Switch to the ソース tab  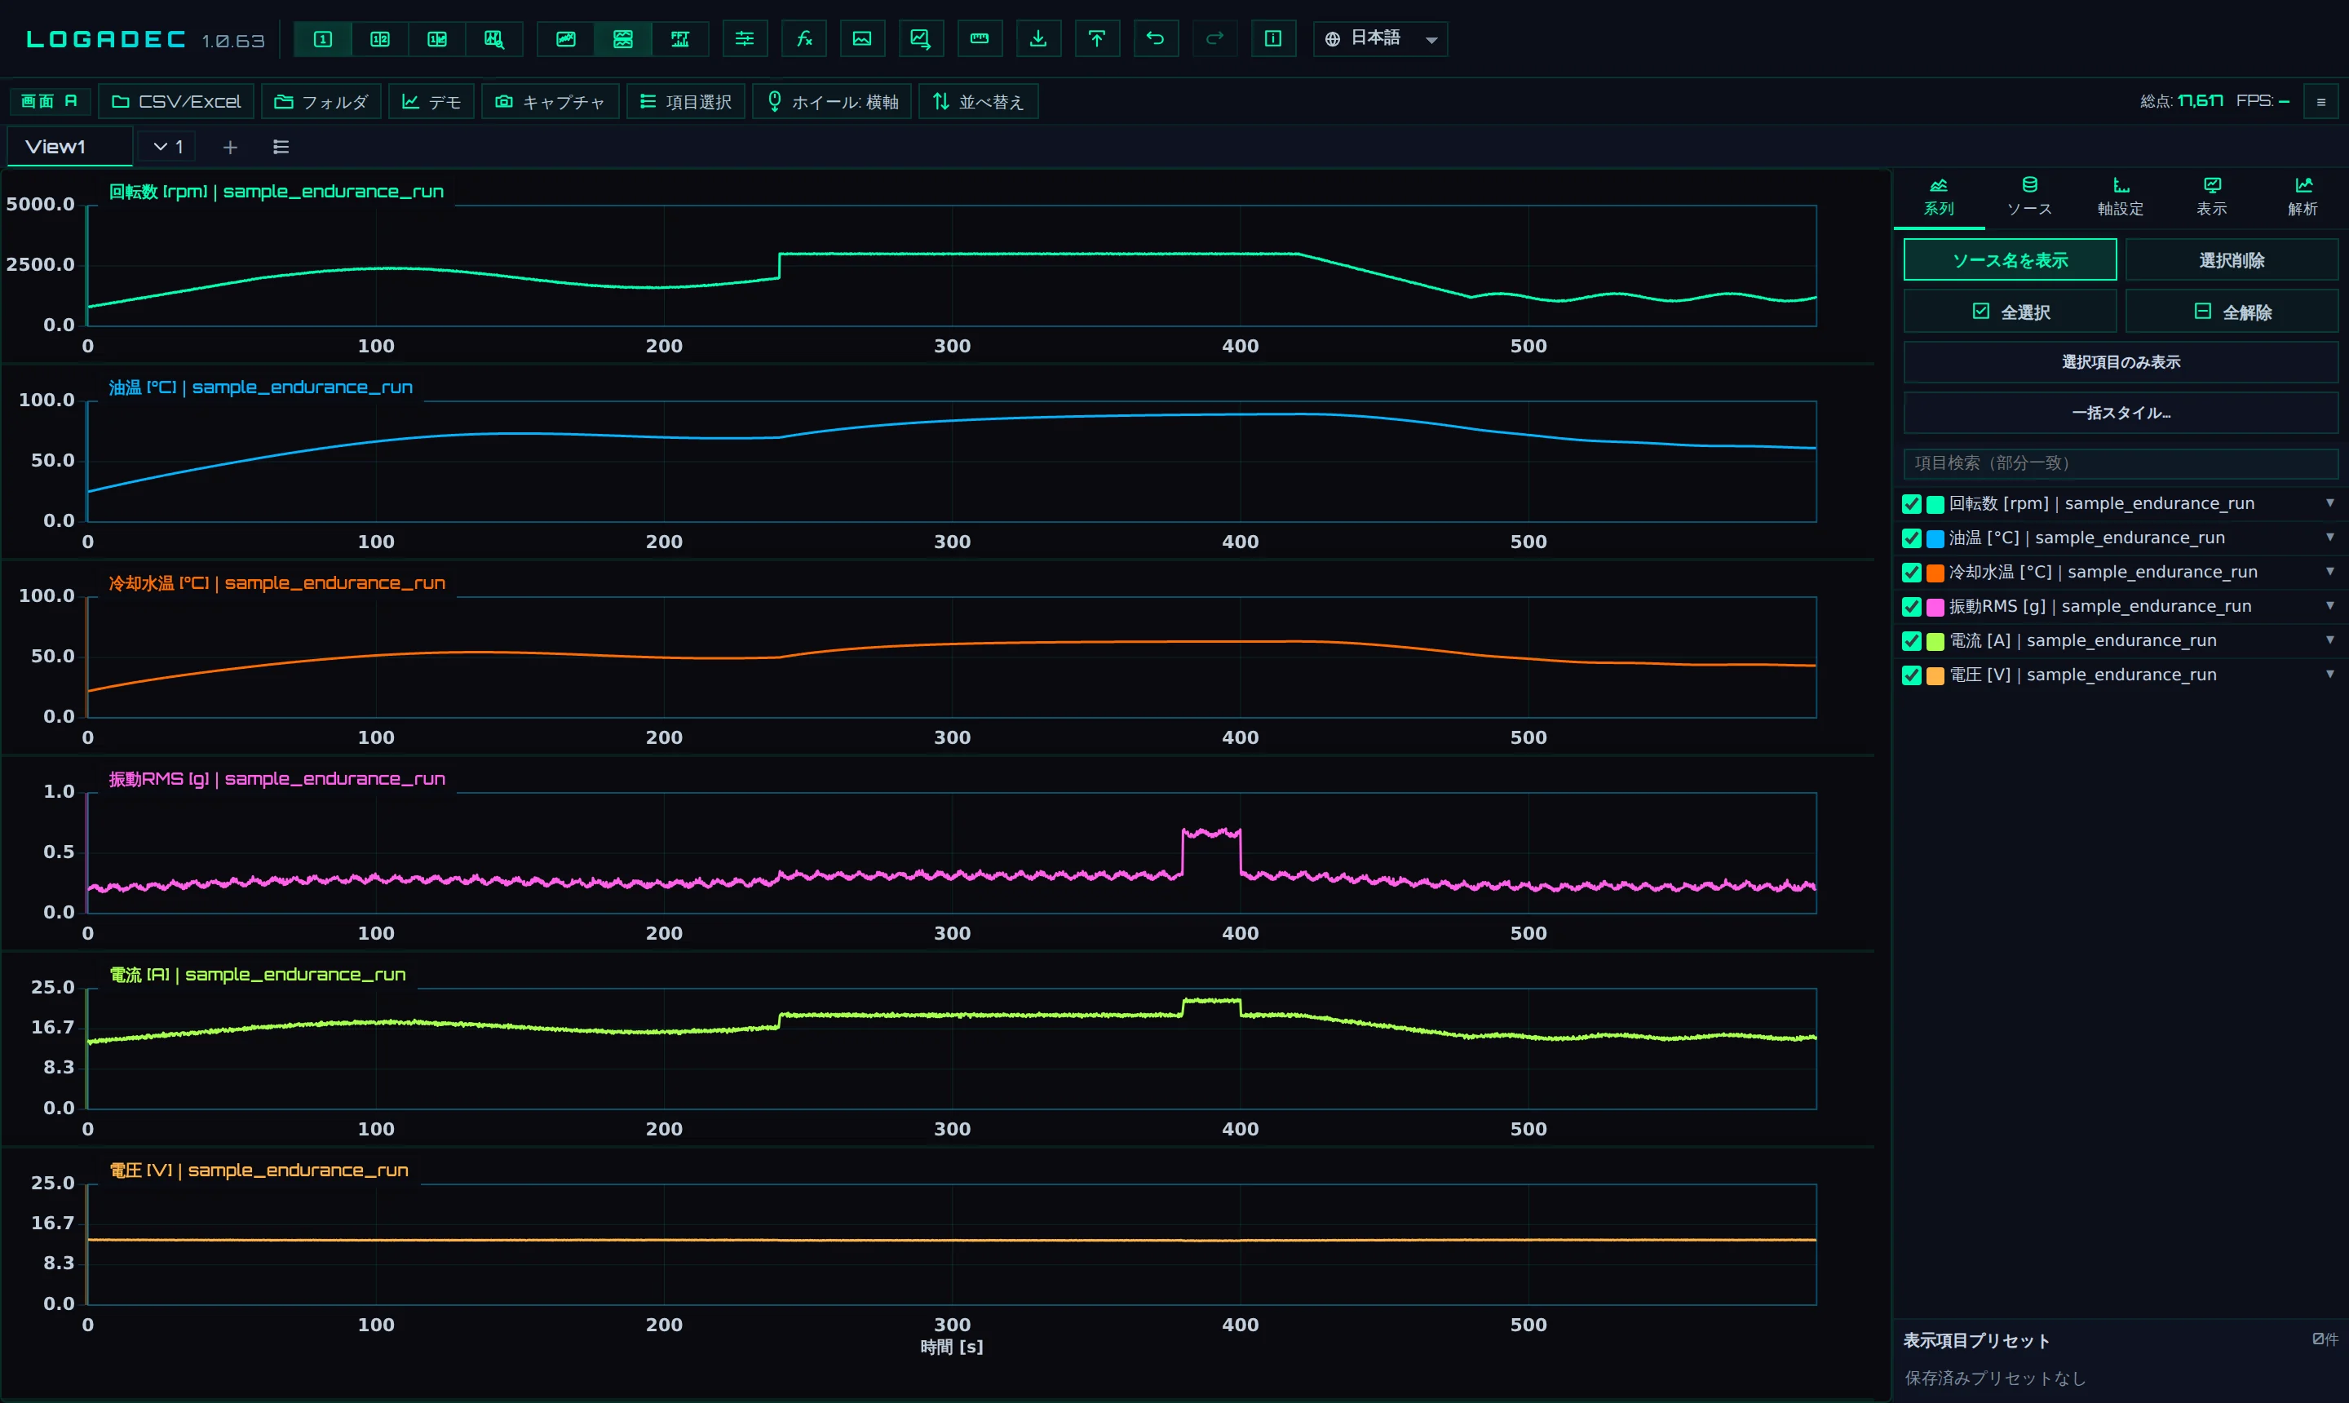(2029, 197)
